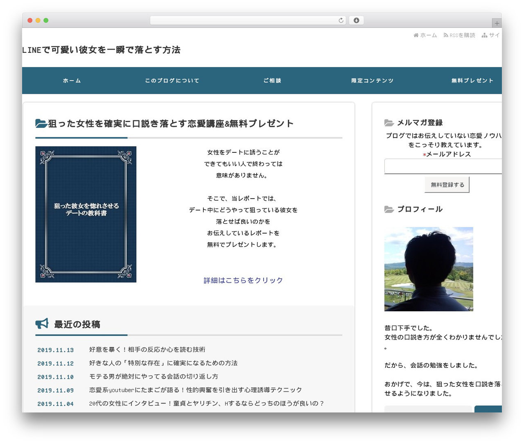Click the date 2019.11.04

[x=56, y=404]
